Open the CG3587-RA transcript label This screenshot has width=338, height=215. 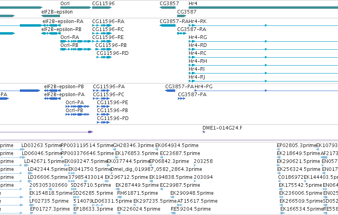(191, 29)
